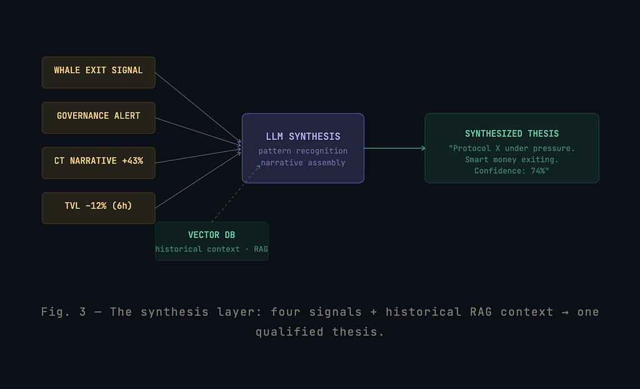This screenshot has height=389, width=640.
Task: Click the 'Confidence: 74%' line
Action: (512, 171)
